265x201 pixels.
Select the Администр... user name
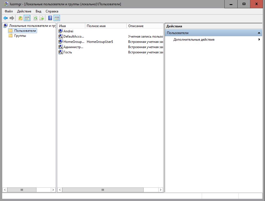coord(73,47)
